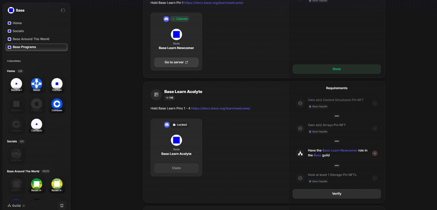Screen dimensions: 437x210
Task: Click the red X failed requirement icon
Action: coord(375,153)
